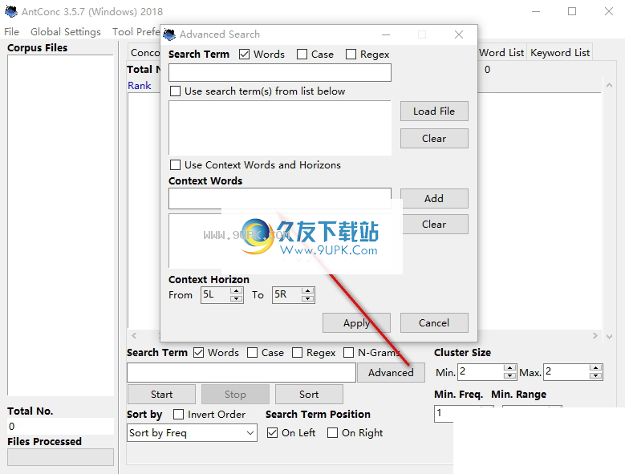This screenshot has height=474, width=625.
Task: Increase the To context horizon value
Action: coord(308,291)
